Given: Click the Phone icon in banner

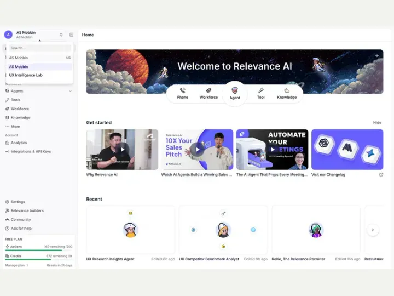Looking at the screenshot, I should (x=183, y=90).
